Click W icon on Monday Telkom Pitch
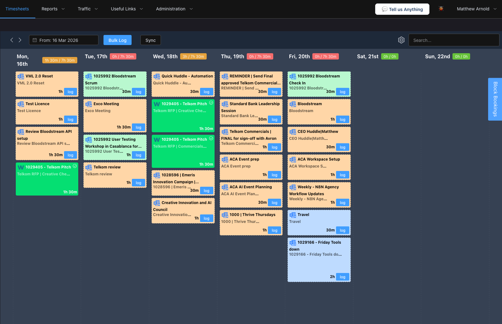502x324 pixels. [21, 167]
